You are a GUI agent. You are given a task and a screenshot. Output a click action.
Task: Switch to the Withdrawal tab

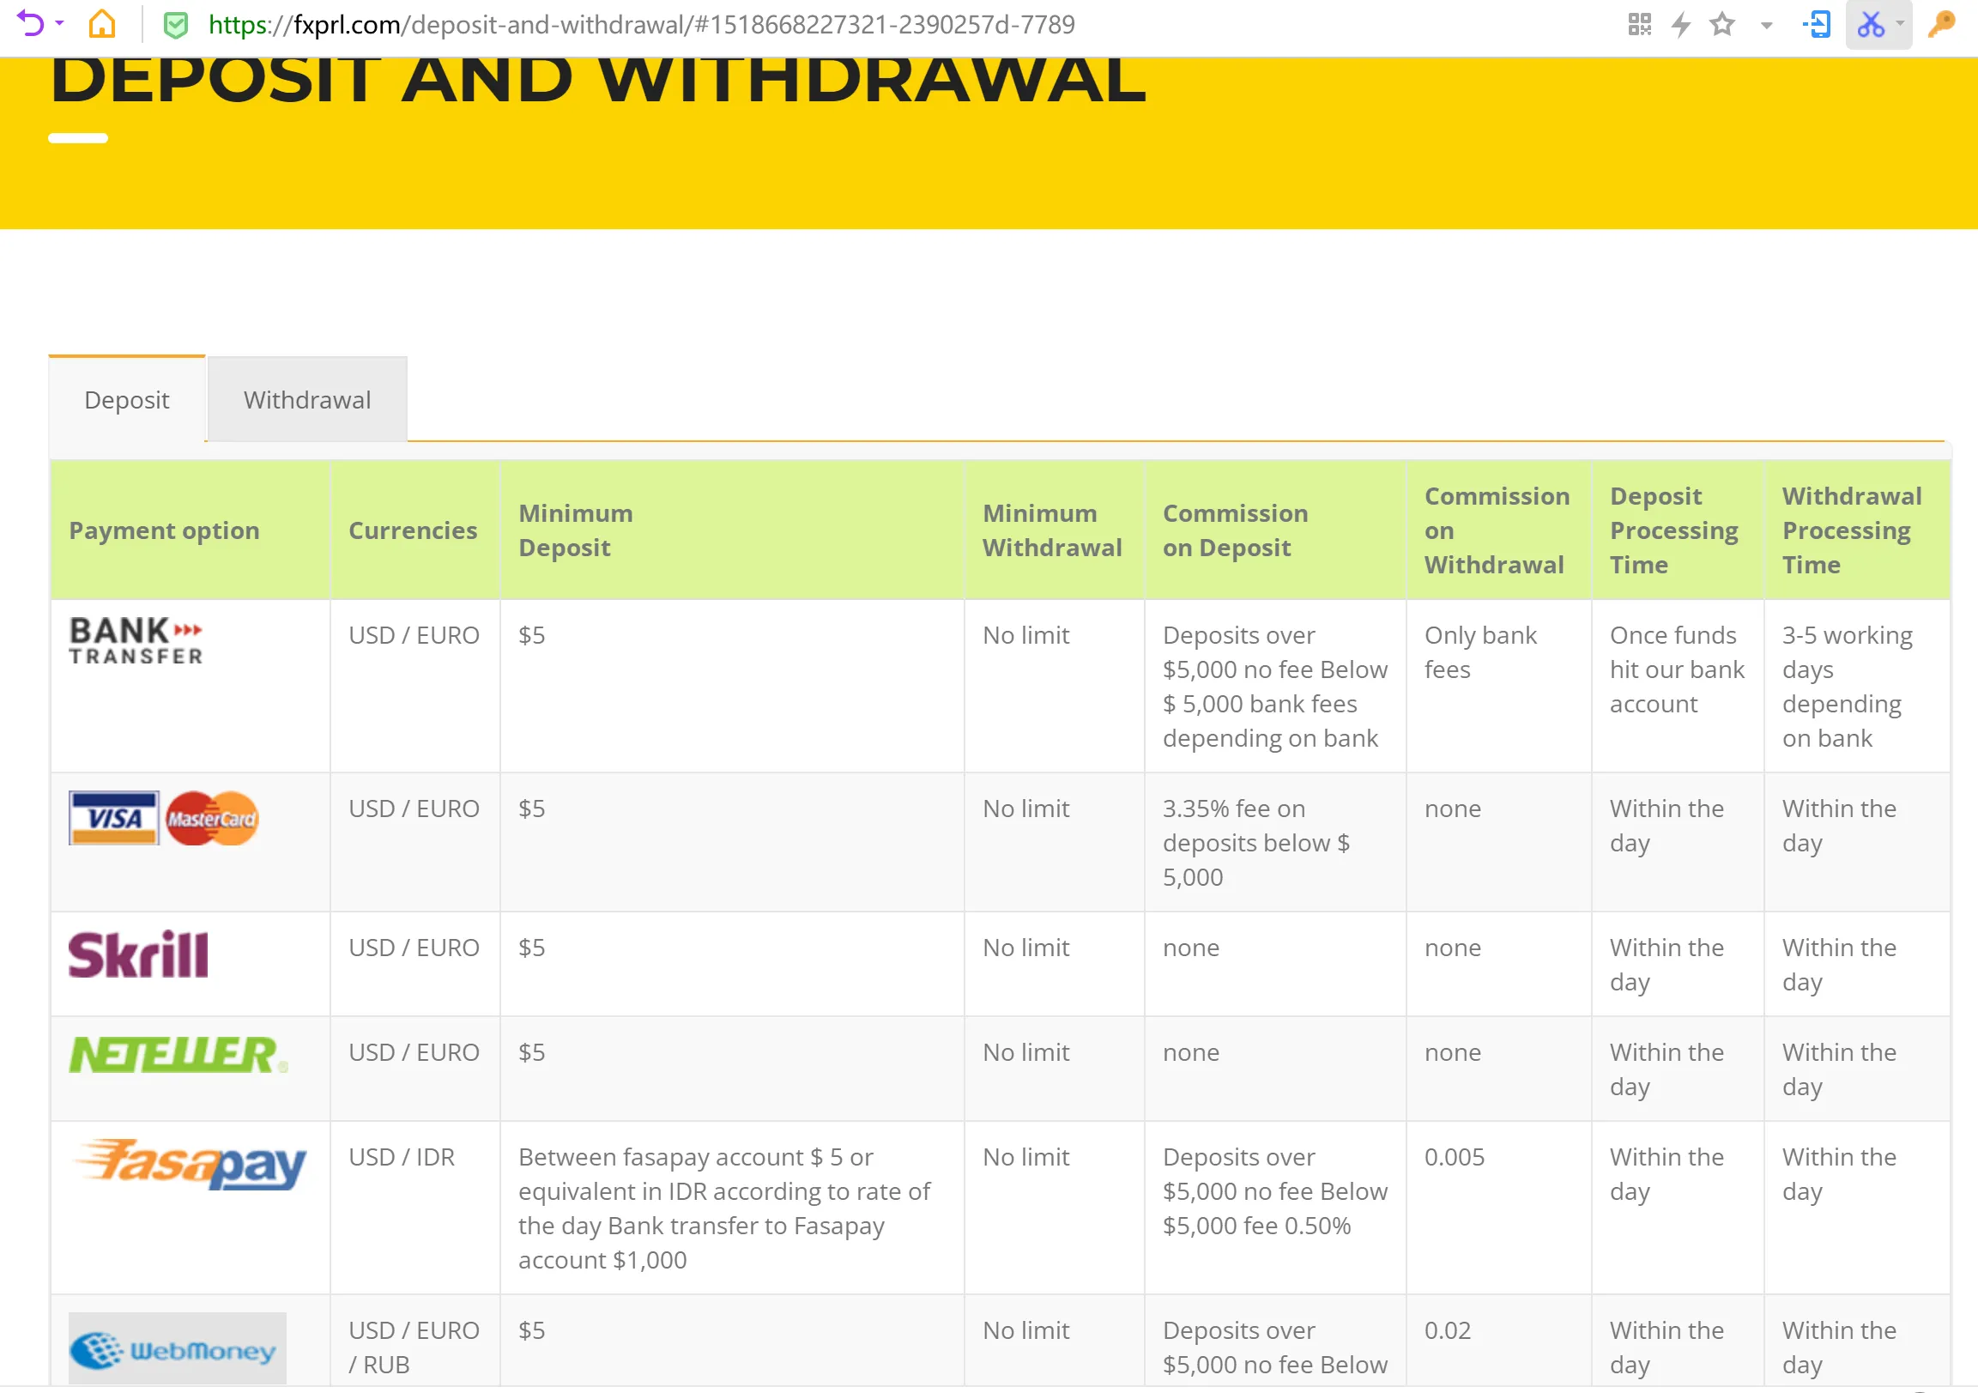tap(307, 399)
